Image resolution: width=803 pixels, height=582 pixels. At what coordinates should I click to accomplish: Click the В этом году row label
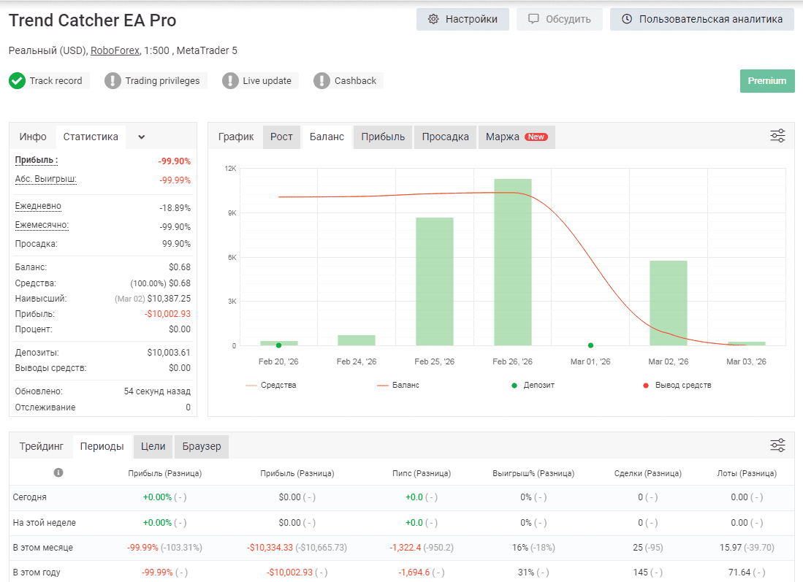(37, 573)
